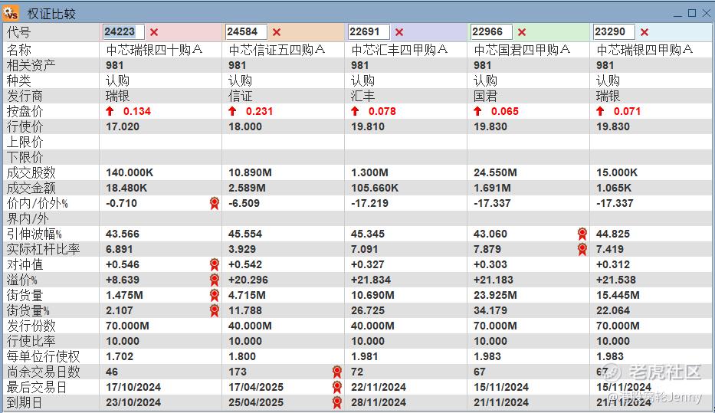Click the code input field containing 22966

coord(491,32)
